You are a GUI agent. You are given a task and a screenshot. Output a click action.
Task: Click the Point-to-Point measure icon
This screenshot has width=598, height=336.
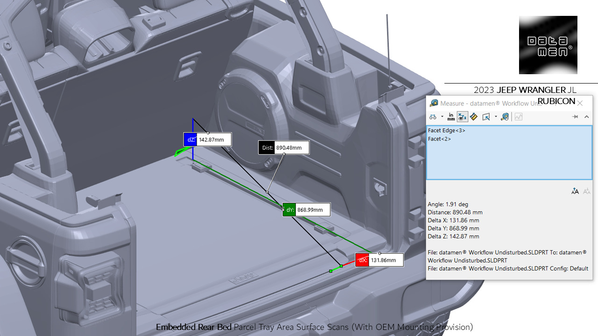click(x=474, y=117)
